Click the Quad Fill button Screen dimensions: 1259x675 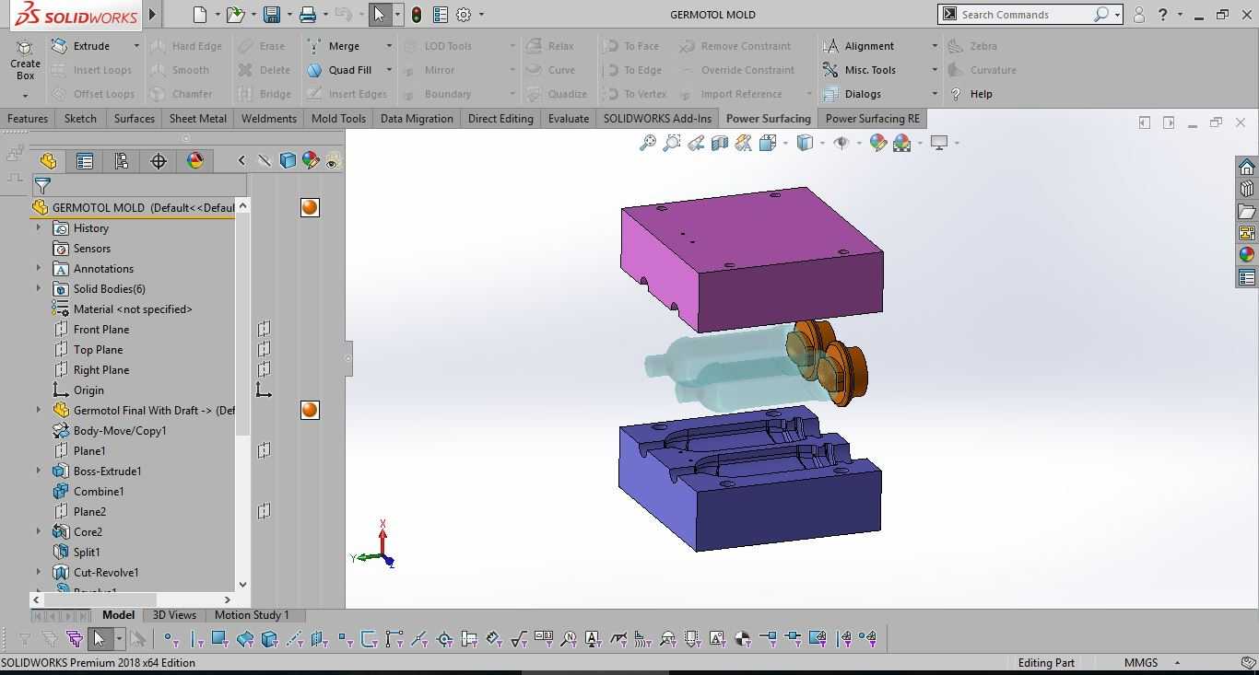[x=341, y=70]
